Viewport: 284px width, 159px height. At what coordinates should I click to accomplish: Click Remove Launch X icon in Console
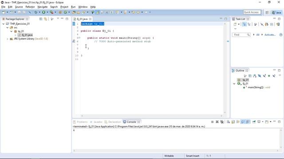coord(217,122)
